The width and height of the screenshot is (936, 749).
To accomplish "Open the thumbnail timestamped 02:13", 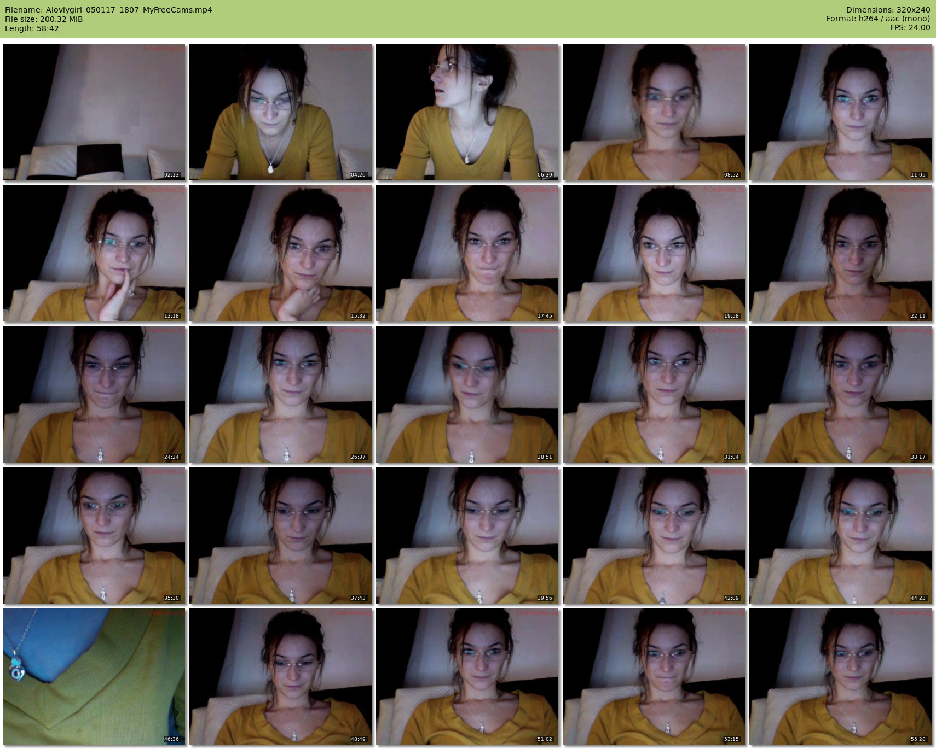I will tap(94, 112).
